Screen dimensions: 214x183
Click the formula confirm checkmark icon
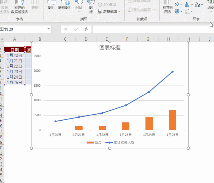(76, 29)
